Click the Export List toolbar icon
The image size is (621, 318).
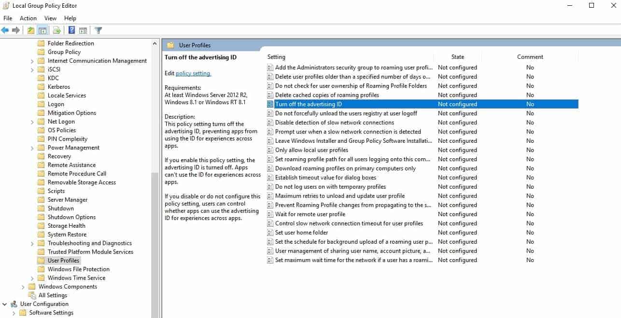tap(56, 30)
